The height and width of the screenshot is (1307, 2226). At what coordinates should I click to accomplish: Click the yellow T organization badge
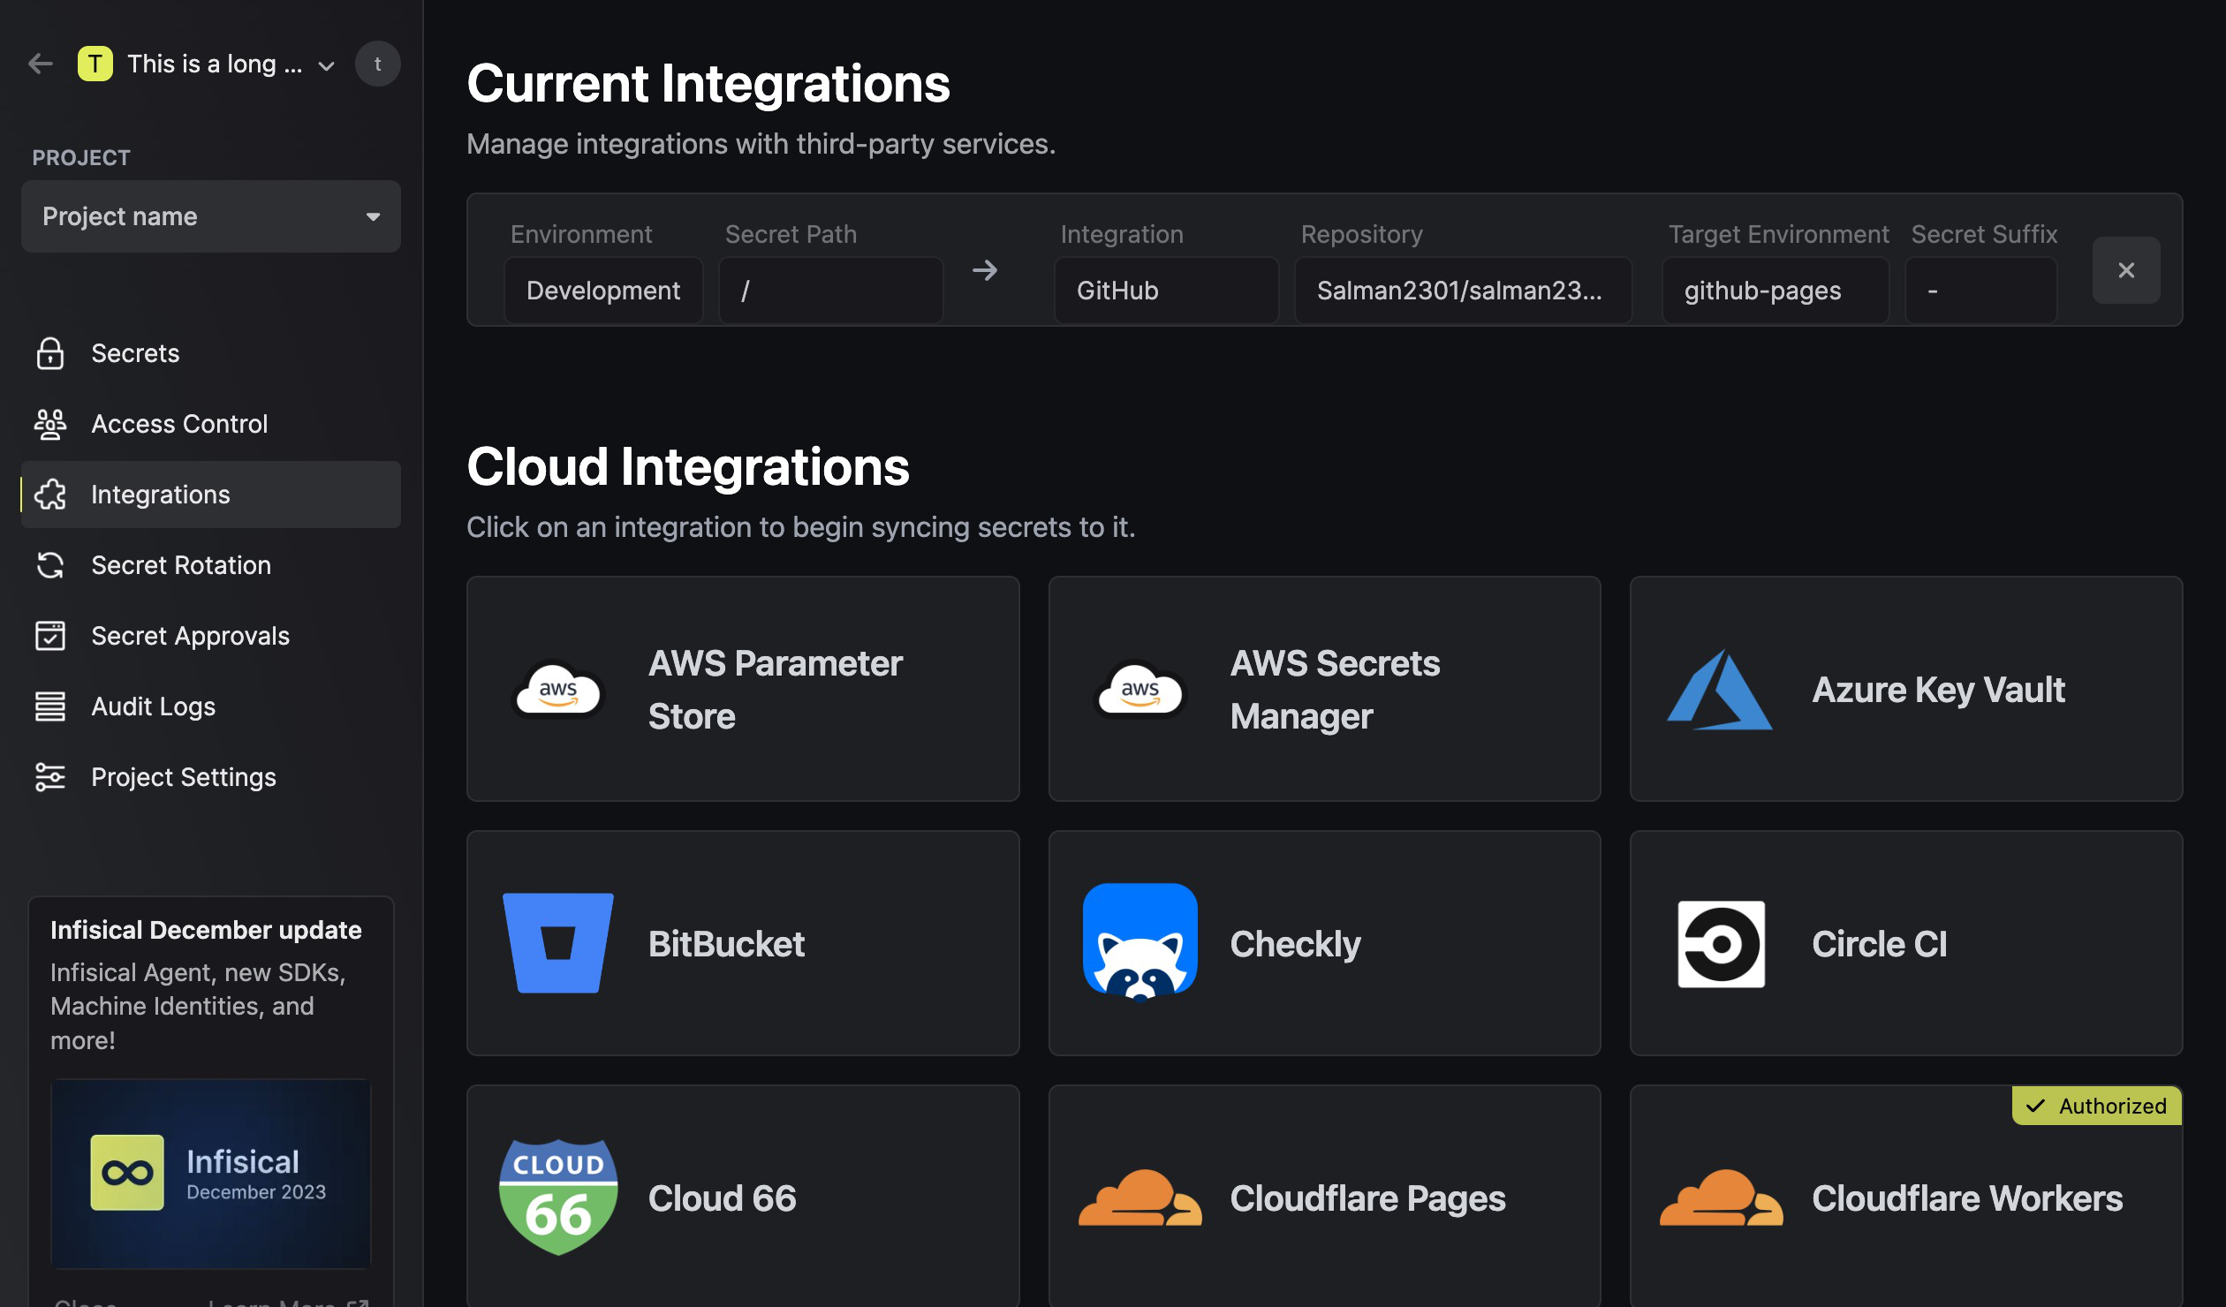click(x=95, y=64)
